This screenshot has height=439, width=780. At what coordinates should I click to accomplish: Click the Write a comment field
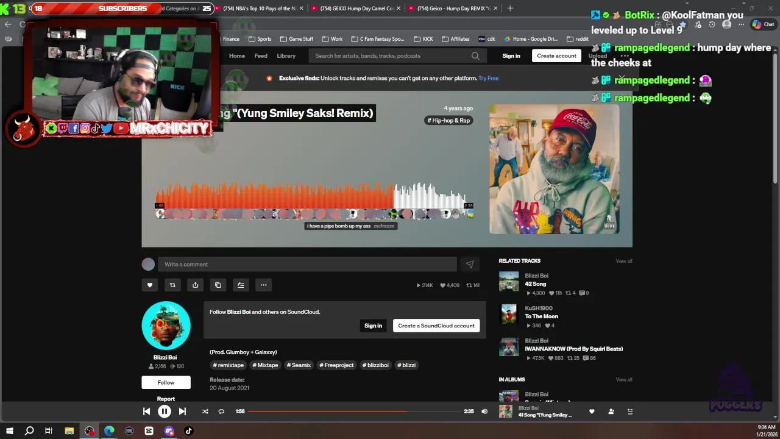click(307, 265)
